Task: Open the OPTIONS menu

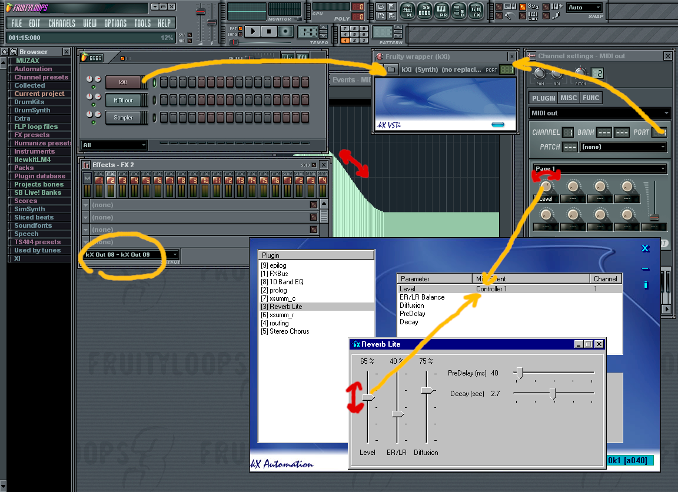Action: coord(115,24)
